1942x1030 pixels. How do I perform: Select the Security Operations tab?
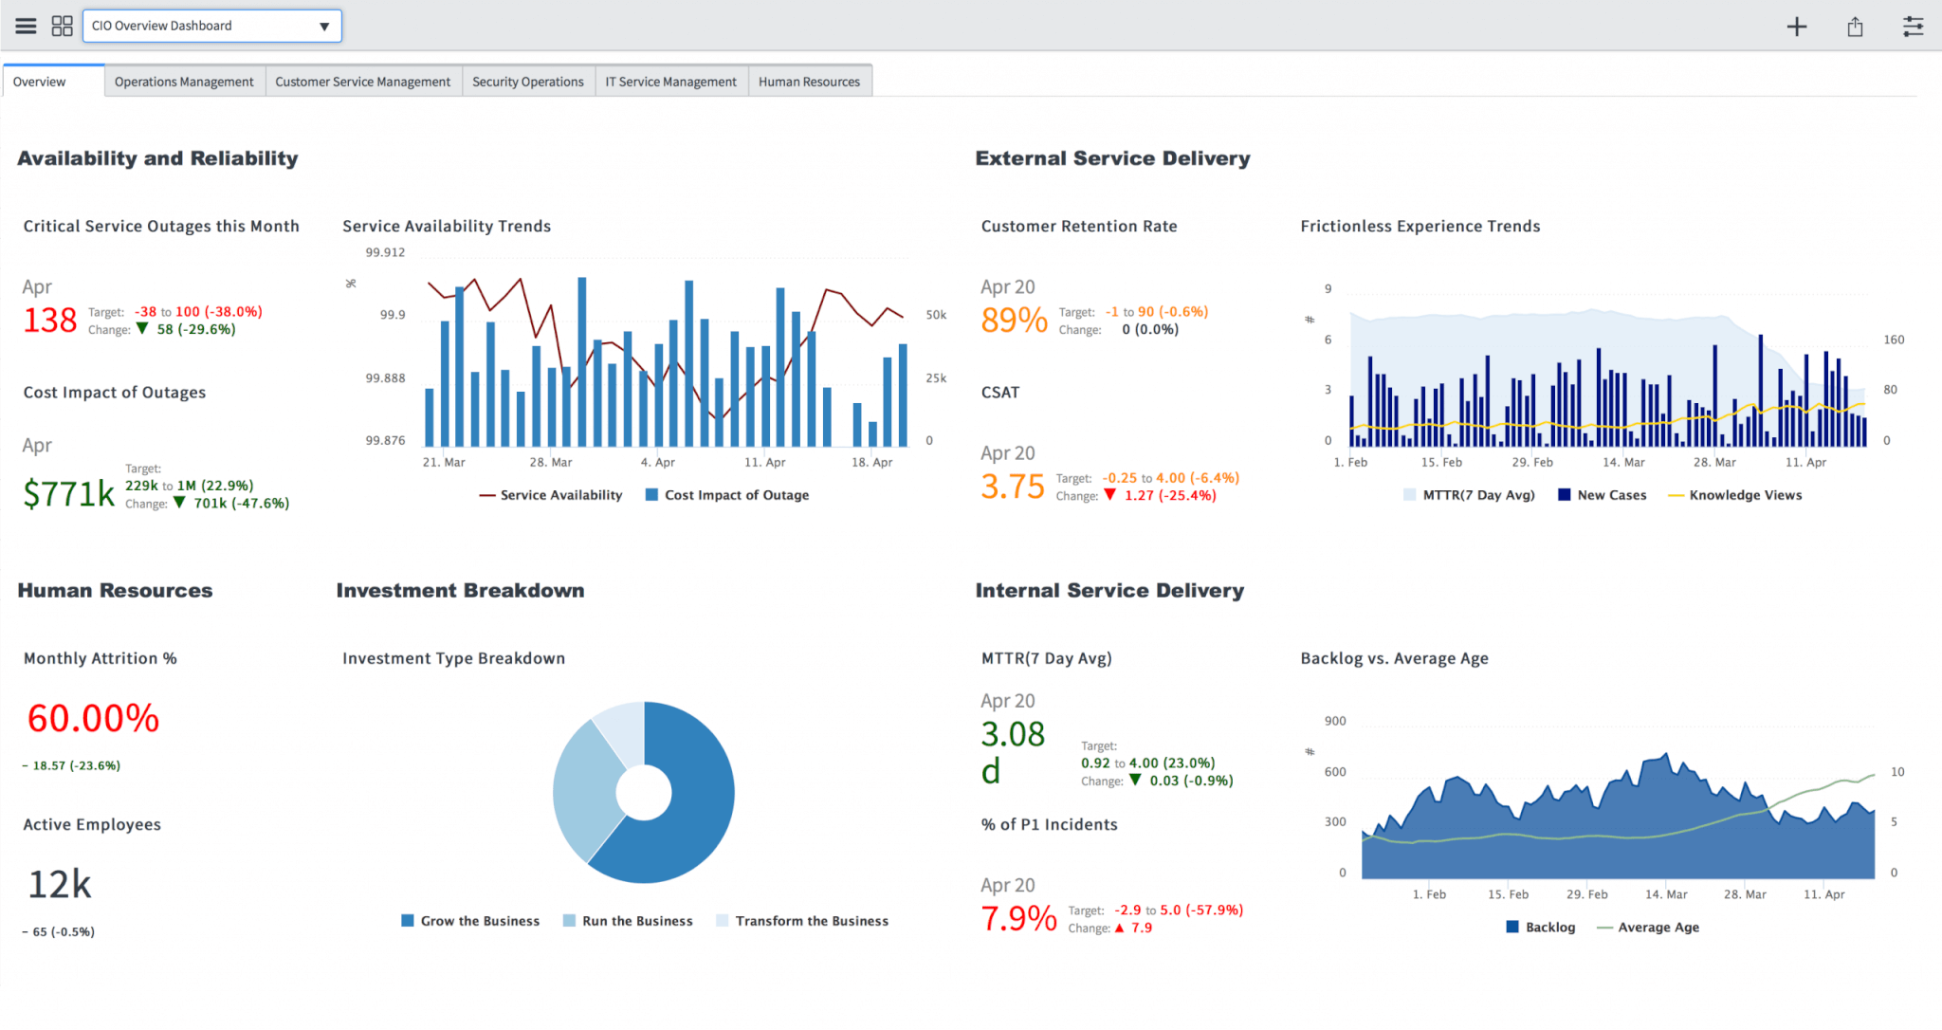pyautogui.click(x=530, y=81)
